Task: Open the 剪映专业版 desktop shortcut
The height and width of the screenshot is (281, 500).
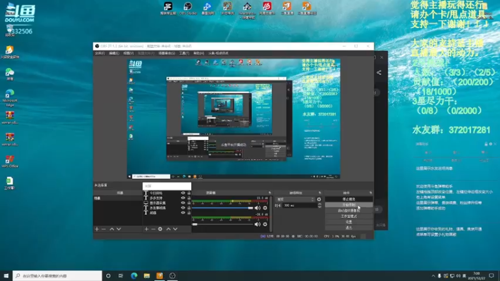Action: point(168,8)
